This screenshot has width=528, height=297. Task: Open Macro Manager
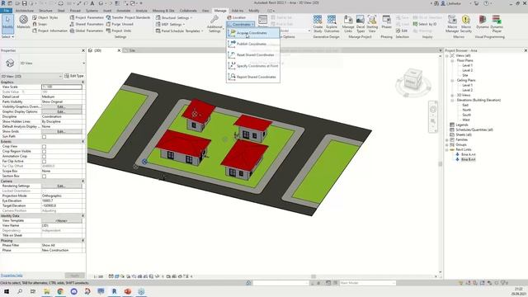[452, 24]
